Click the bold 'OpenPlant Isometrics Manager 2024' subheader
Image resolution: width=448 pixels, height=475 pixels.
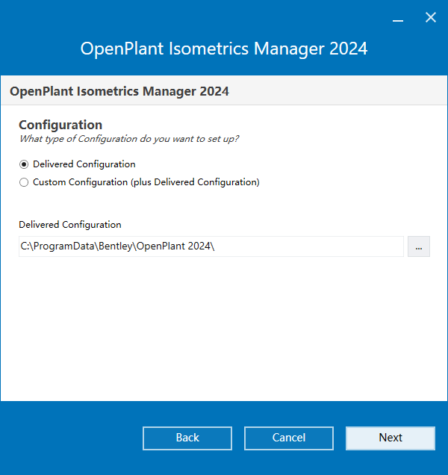[119, 91]
